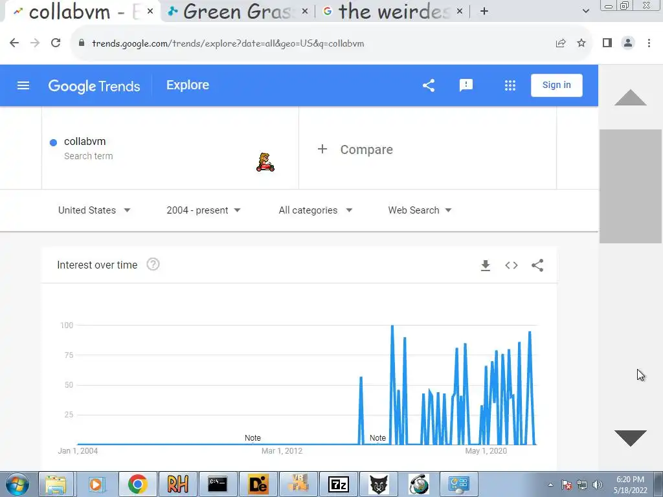Toggle the browser side panel

pos(607,43)
